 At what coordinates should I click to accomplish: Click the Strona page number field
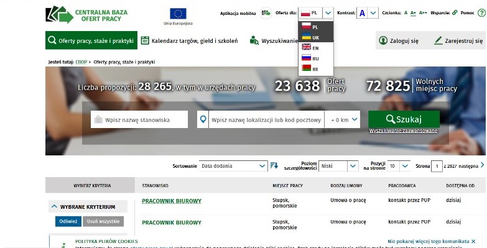[437, 166]
